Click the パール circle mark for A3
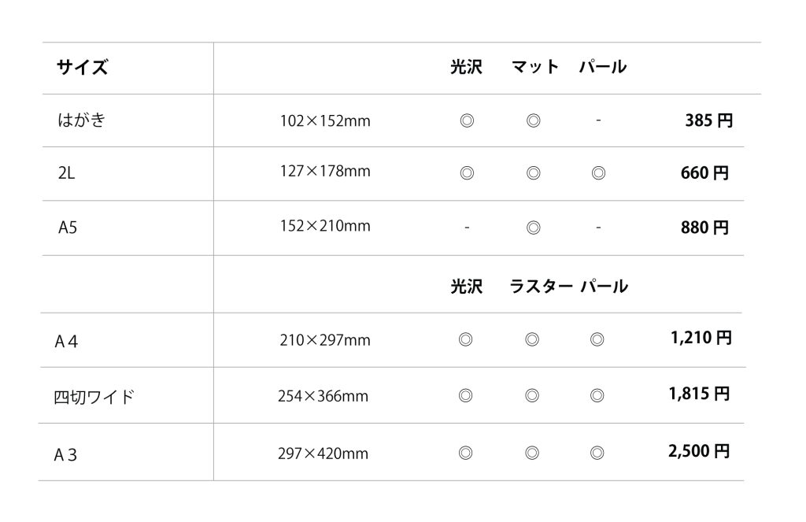Image resolution: width=806 pixels, height=522 pixels. point(597,453)
